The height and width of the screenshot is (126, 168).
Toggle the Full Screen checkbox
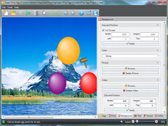(103, 30)
